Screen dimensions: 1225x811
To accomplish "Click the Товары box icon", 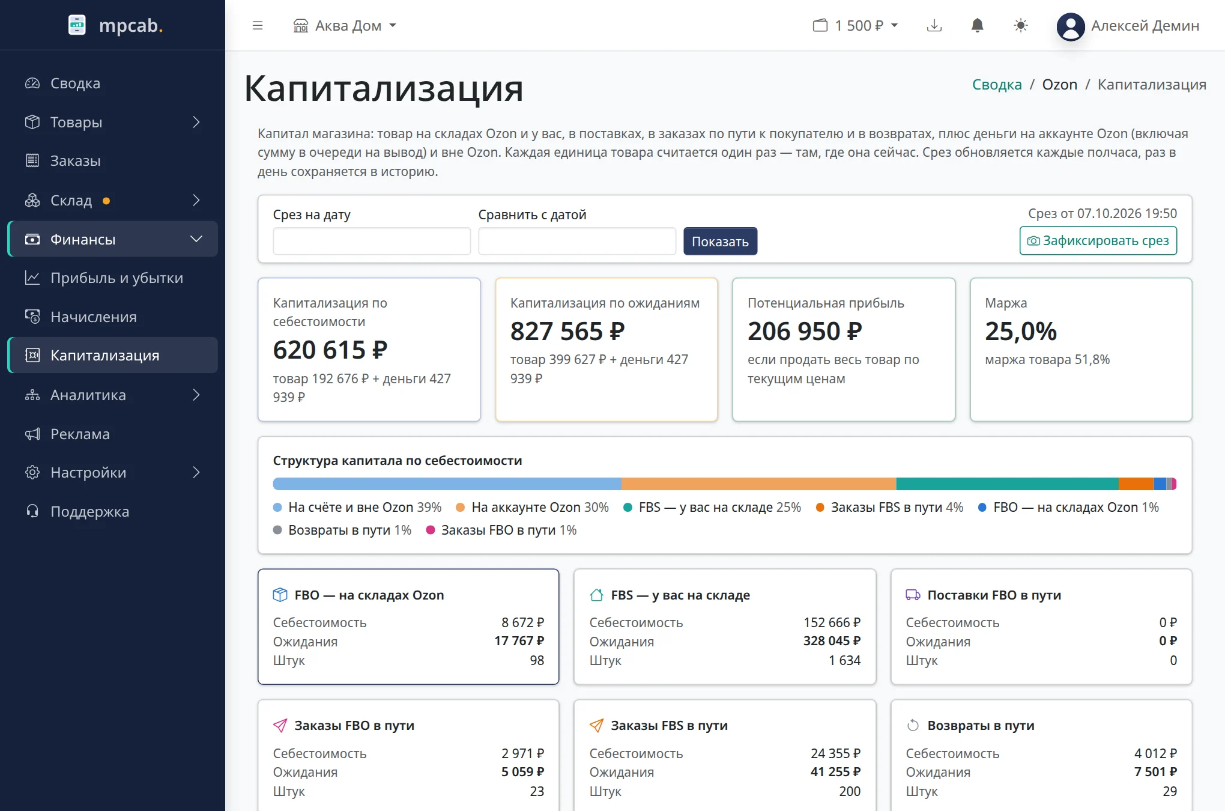I will click(x=32, y=122).
